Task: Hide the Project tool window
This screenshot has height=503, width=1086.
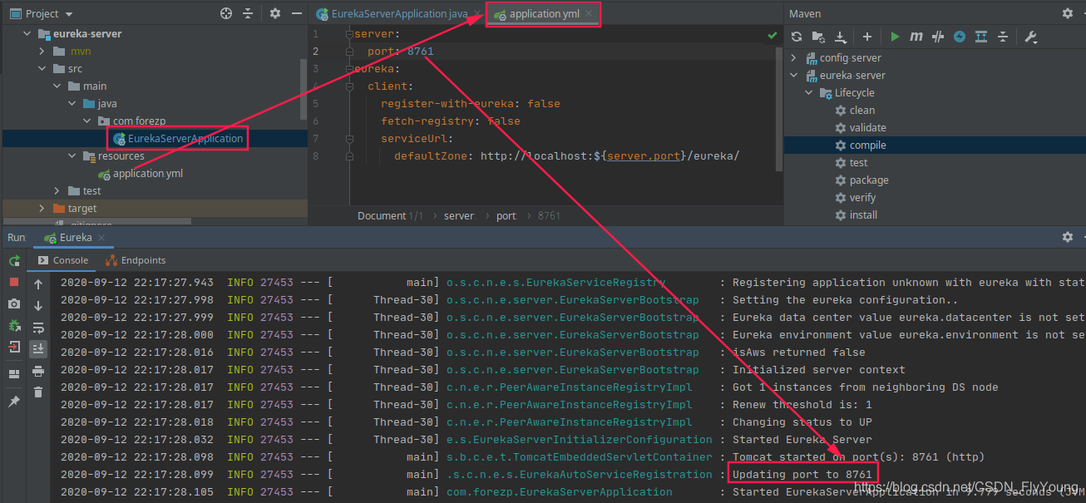Action: [x=296, y=13]
